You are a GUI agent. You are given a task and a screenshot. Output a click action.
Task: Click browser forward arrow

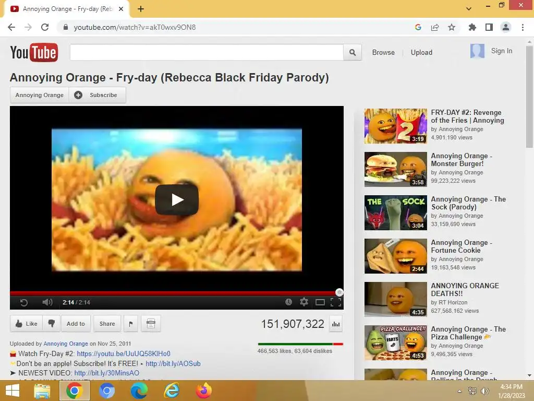tap(28, 27)
